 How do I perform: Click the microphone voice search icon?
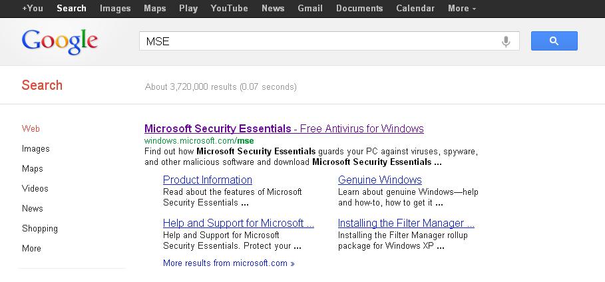coord(506,41)
